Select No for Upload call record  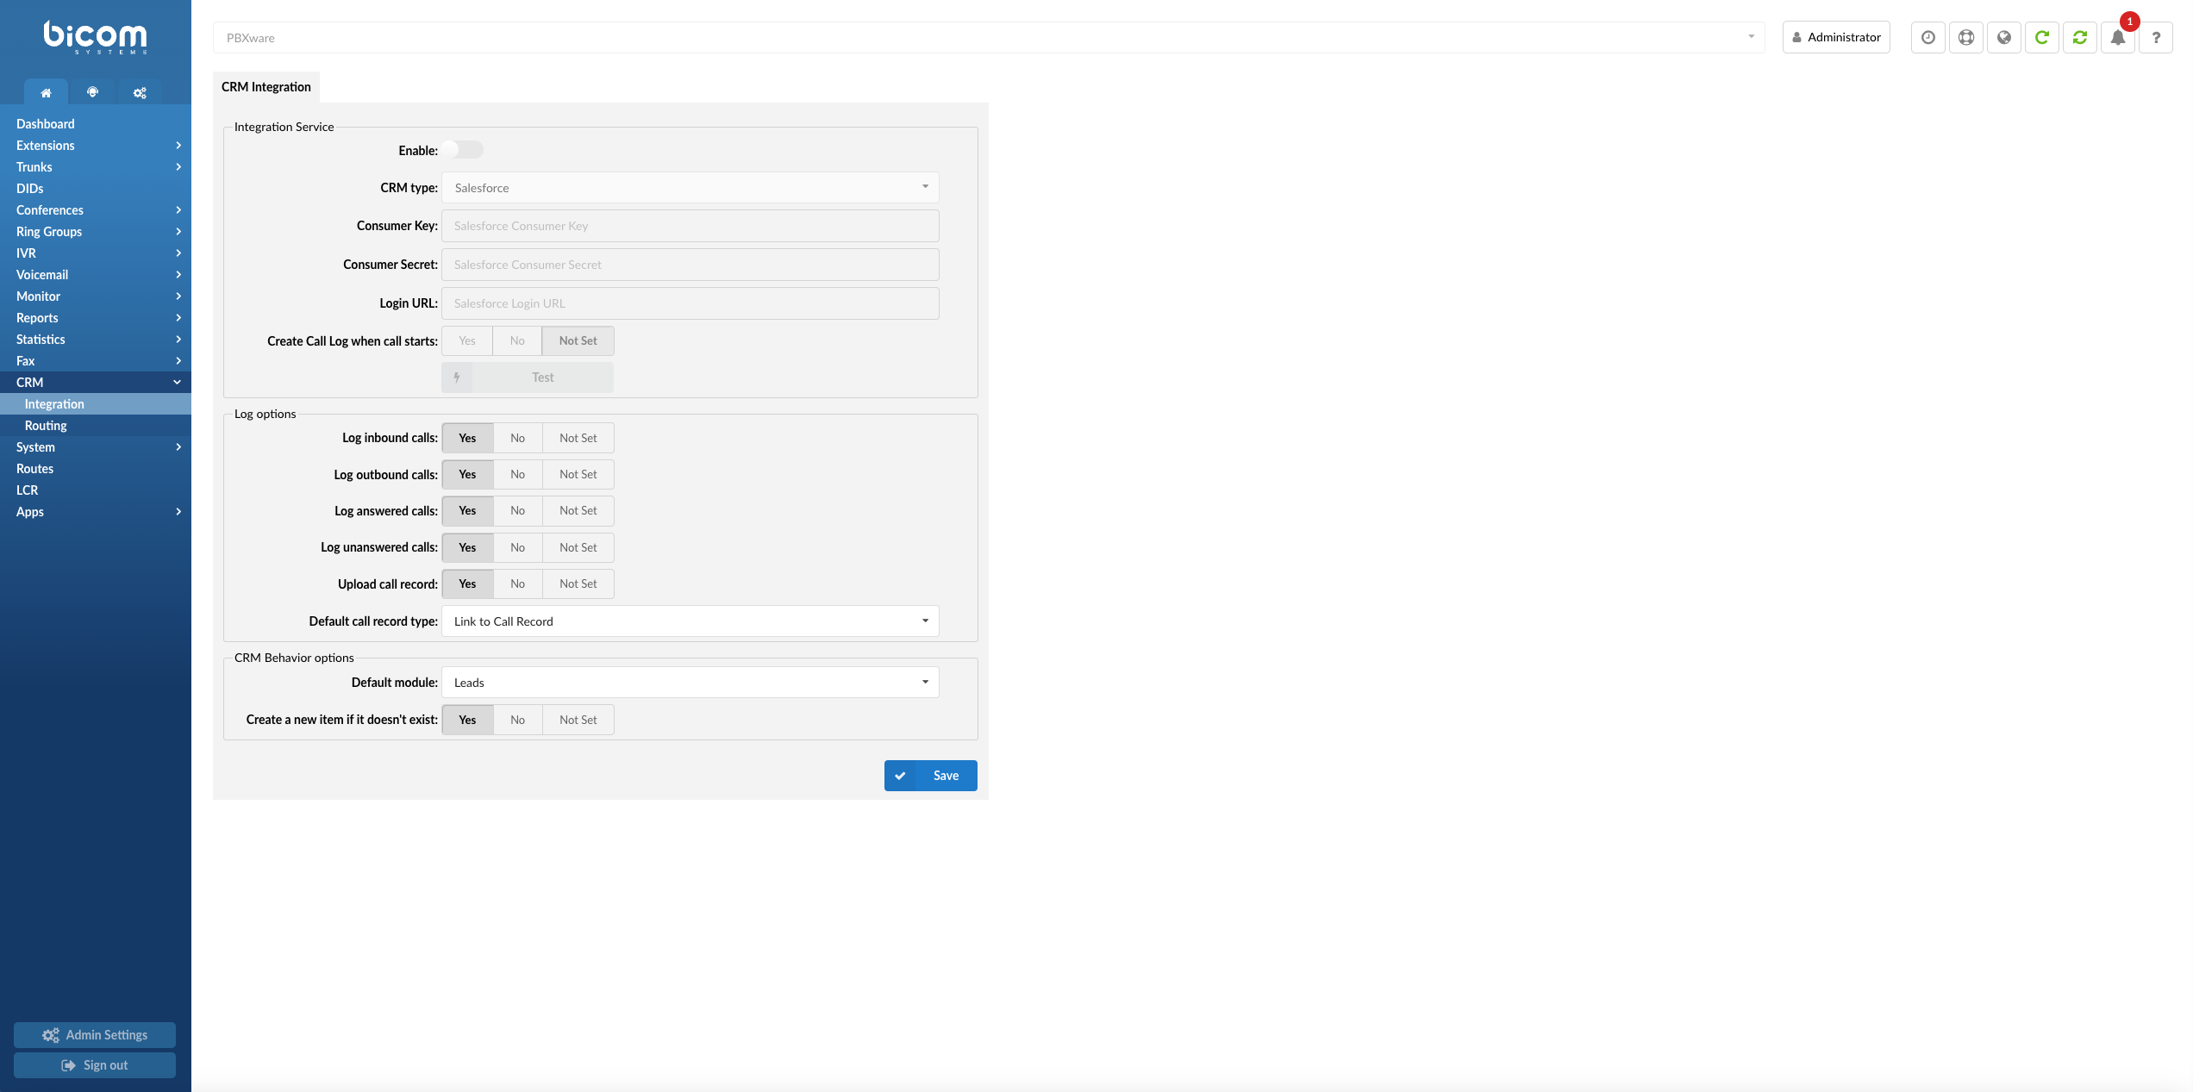click(516, 583)
